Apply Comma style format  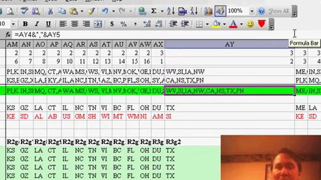tap(135, 24)
